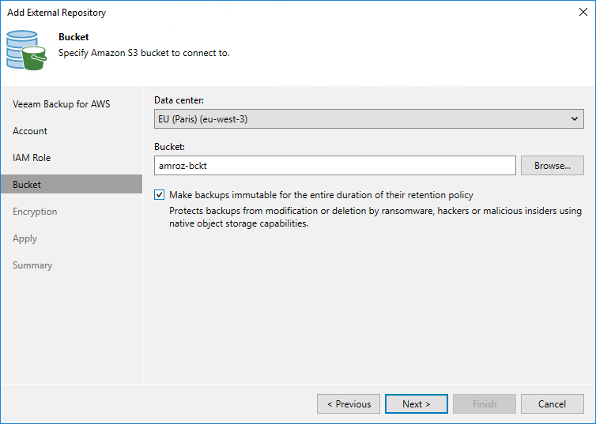Click the Cancel button

point(552,404)
